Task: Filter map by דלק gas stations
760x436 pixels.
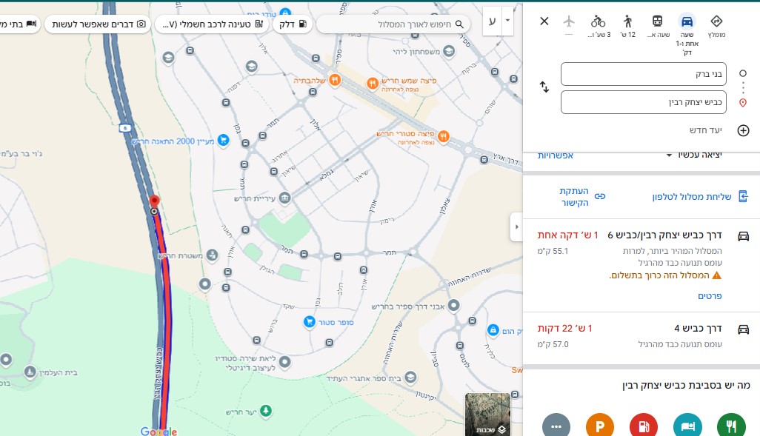Action: pos(293,24)
